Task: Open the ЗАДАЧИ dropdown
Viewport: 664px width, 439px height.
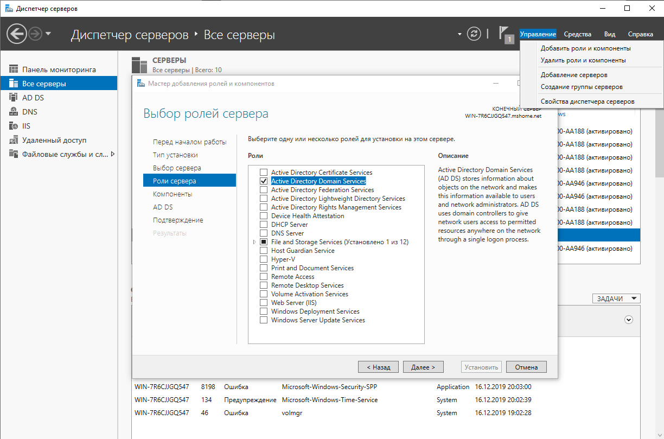Action: [616, 298]
